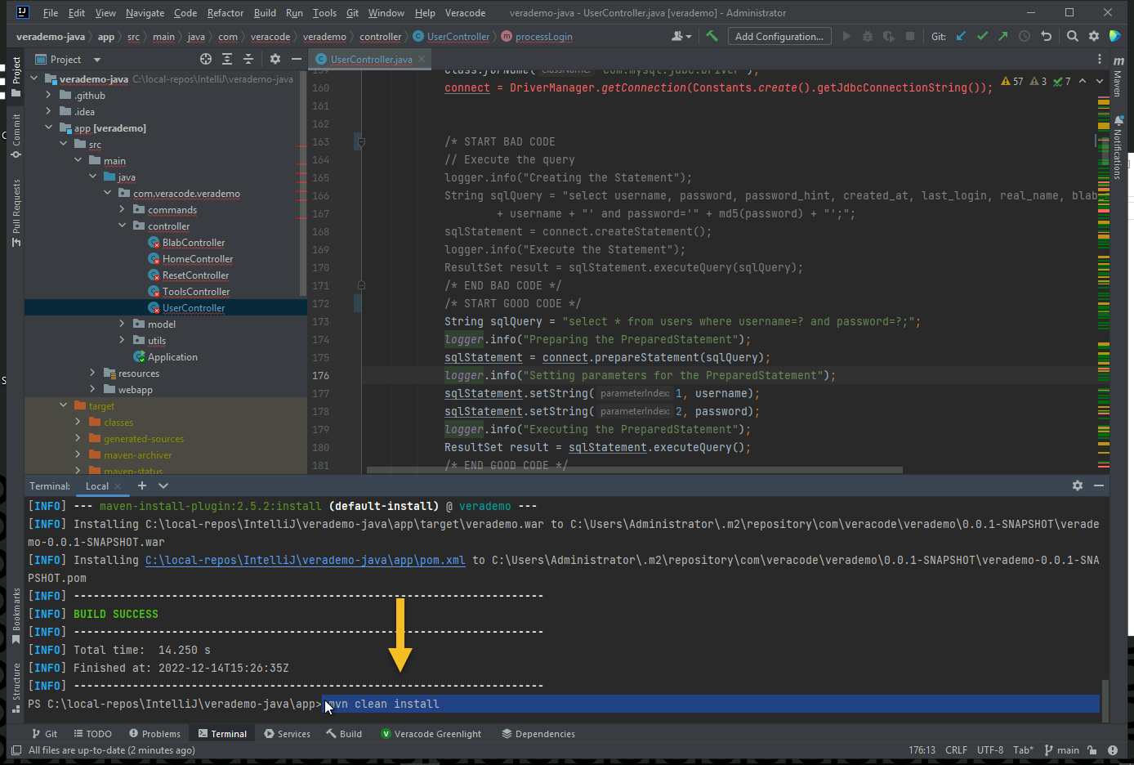Collapse the controller package
The width and height of the screenshot is (1134, 765).
click(122, 226)
